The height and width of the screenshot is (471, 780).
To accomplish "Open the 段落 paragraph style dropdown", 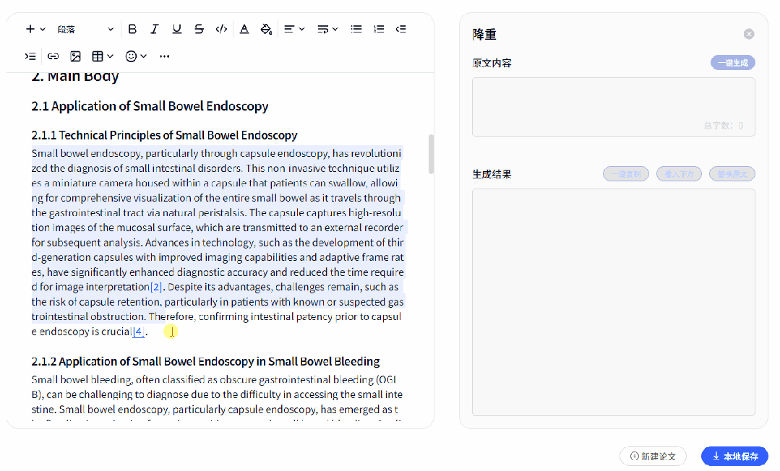I will click(x=85, y=29).
